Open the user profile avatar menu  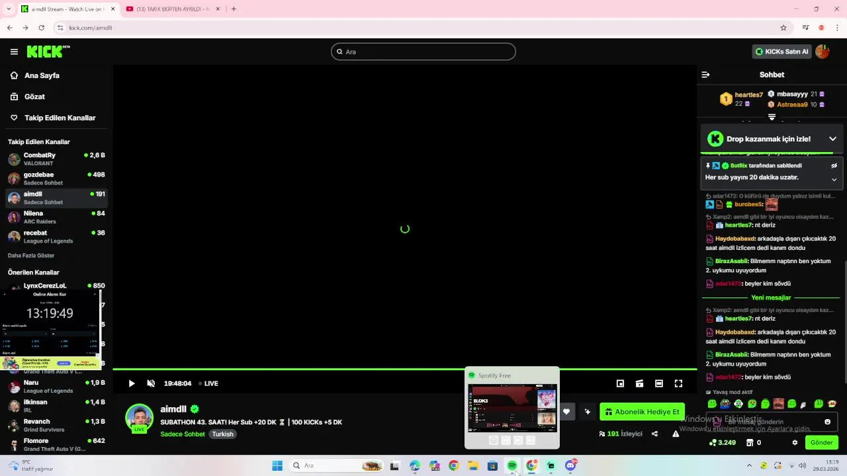(x=823, y=52)
